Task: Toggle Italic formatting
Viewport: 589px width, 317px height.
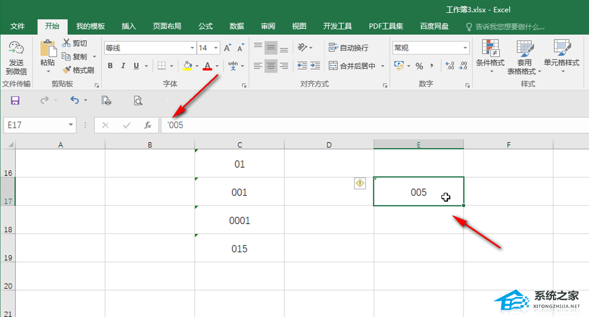Action: click(123, 66)
